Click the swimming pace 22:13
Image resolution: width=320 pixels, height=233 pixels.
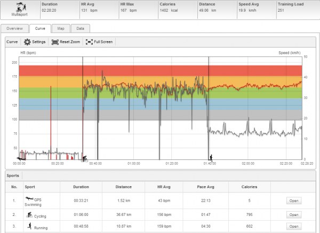(x=206, y=201)
